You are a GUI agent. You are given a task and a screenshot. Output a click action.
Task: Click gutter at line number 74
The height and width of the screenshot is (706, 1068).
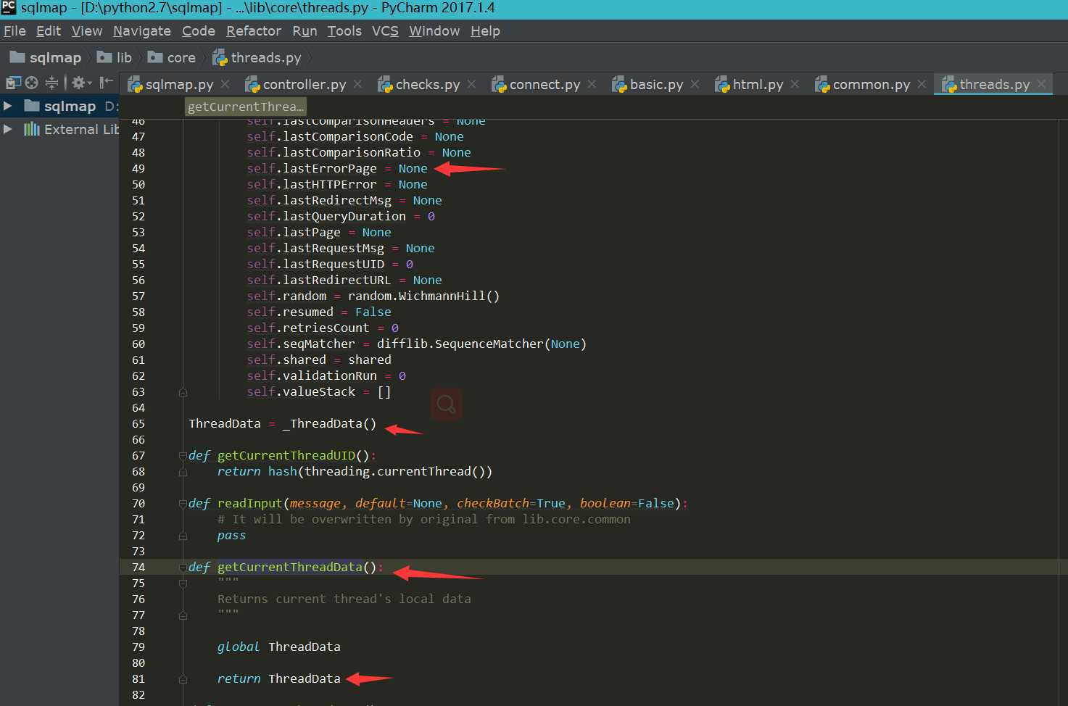coord(138,568)
